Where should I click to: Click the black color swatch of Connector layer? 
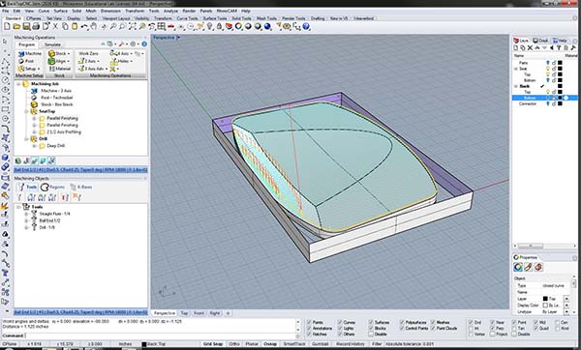pos(561,103)
